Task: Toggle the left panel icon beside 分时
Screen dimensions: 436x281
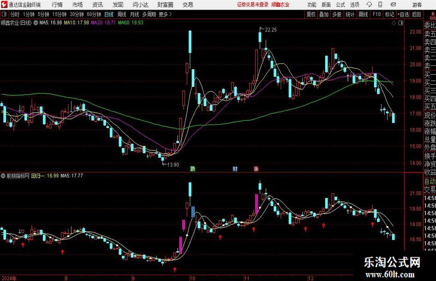Action: tap(4, 14)
